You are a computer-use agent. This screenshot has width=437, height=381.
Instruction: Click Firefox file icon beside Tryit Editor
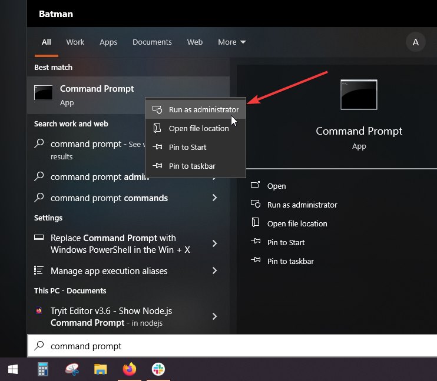pyautogui.click(x=39, y=310)
